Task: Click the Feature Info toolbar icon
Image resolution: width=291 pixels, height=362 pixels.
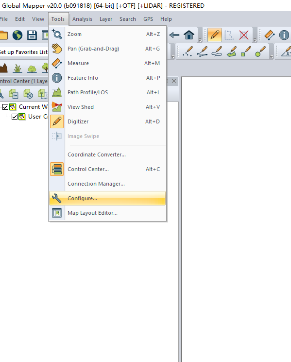Action: [284, 35]
